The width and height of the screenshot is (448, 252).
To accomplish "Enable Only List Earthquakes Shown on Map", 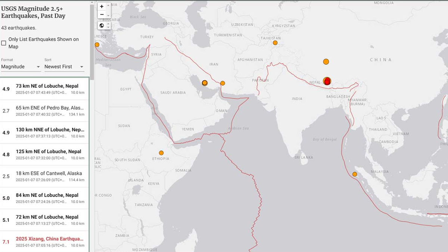I will pyautogui.click(x=4, y=43).
